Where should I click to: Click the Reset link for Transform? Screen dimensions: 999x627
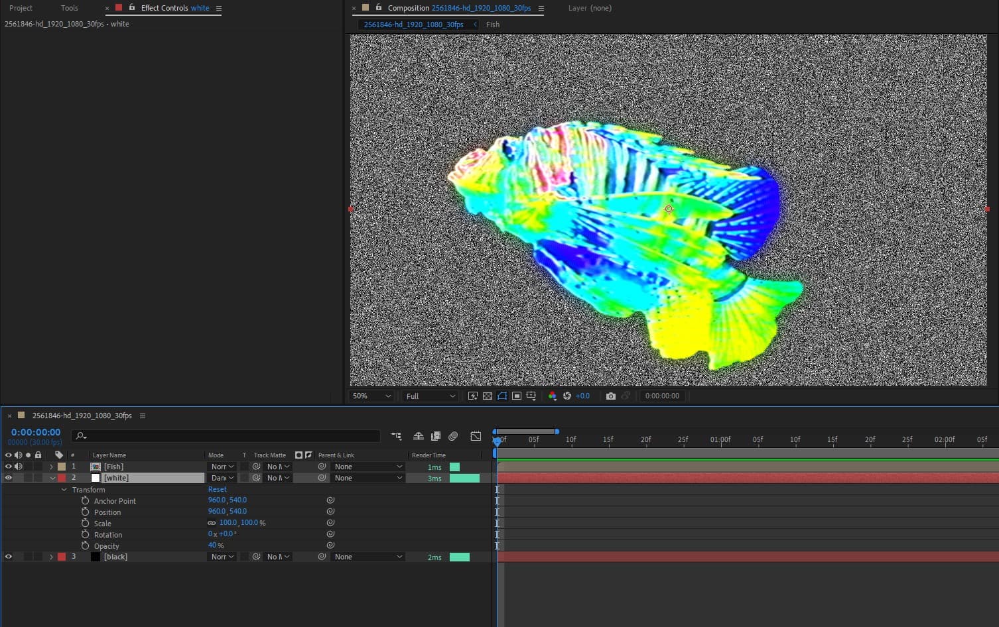tap(217, 489)
